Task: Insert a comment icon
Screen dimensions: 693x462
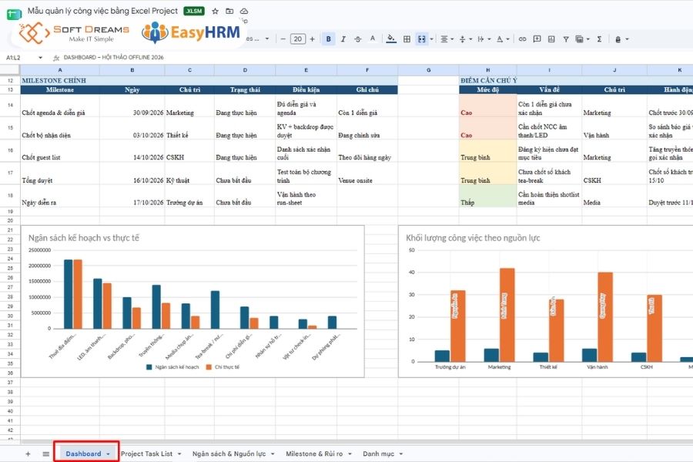Action: click(x=537, y=39)
